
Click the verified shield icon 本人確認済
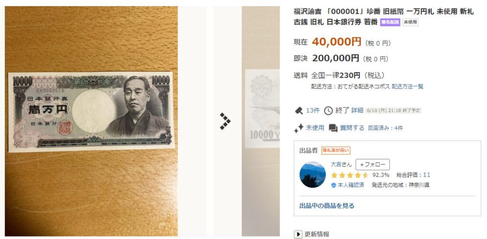click(333, 185)
